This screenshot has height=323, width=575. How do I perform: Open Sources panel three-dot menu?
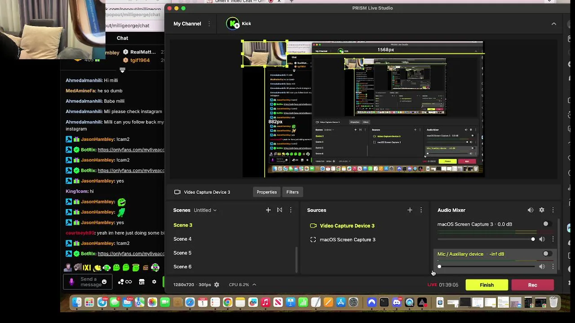pos(421,210)
